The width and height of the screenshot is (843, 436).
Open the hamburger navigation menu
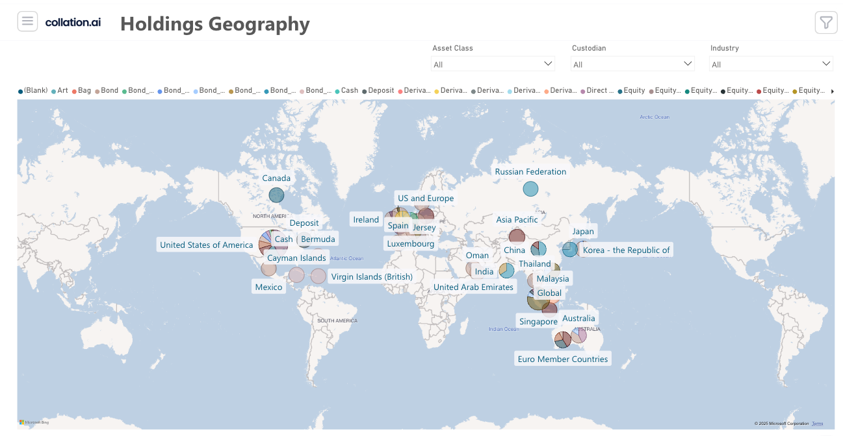click(27, 21)
